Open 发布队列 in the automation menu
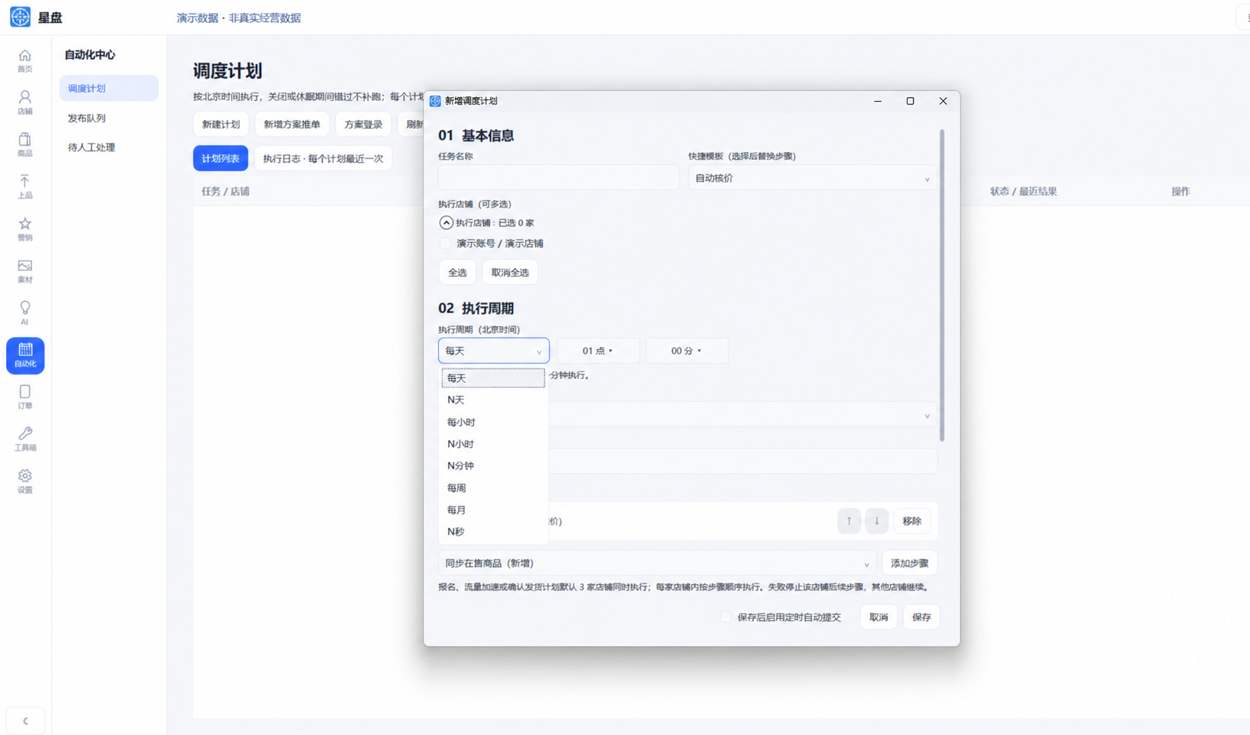This screenshot has height=735, width=1250. pos(109,118)
